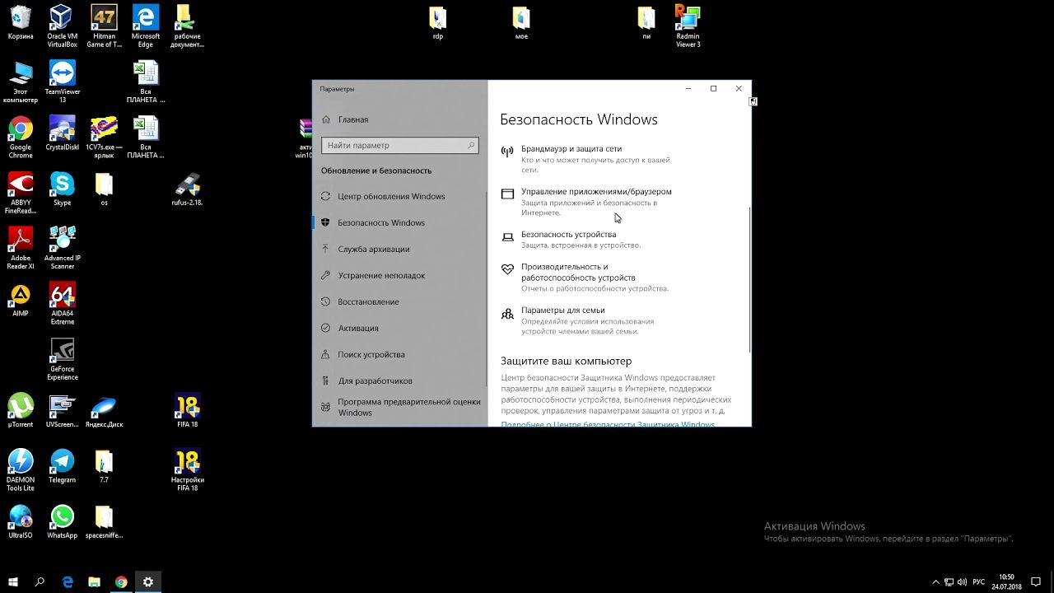The height and width of the screenshot is (593, 1054).
Task: Select the Корзина recycle bin icon
Action: pyautogui.click(x=21, y=23)
